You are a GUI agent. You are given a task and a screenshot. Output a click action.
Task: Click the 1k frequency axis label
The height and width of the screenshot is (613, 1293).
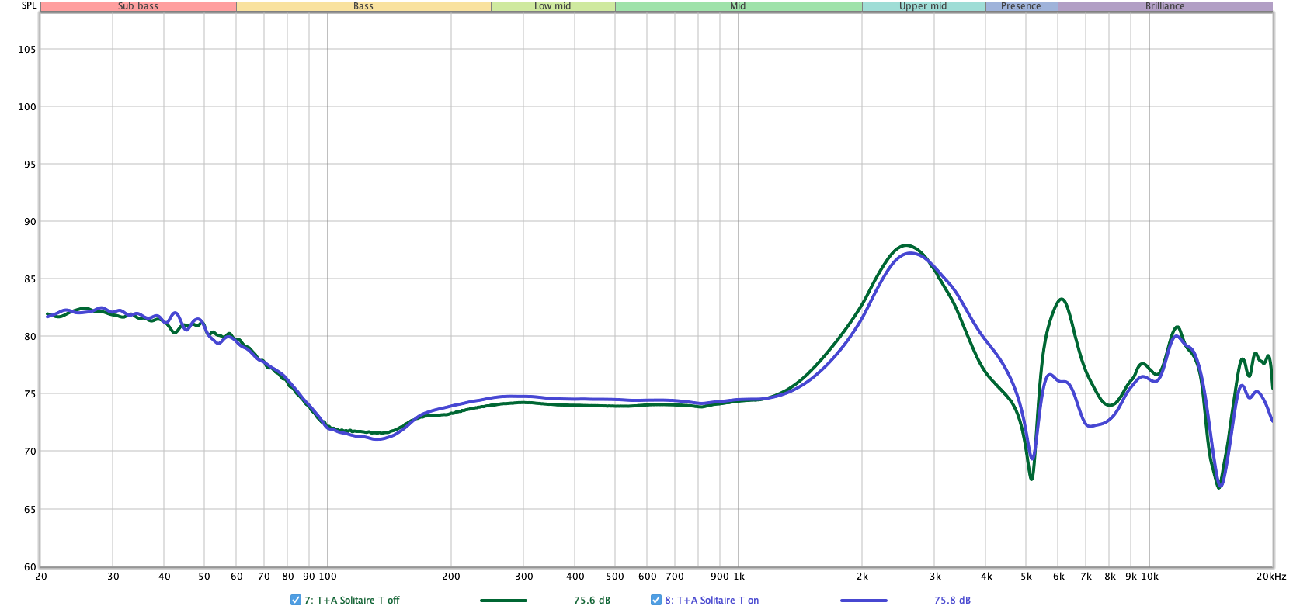click(739, 577)
